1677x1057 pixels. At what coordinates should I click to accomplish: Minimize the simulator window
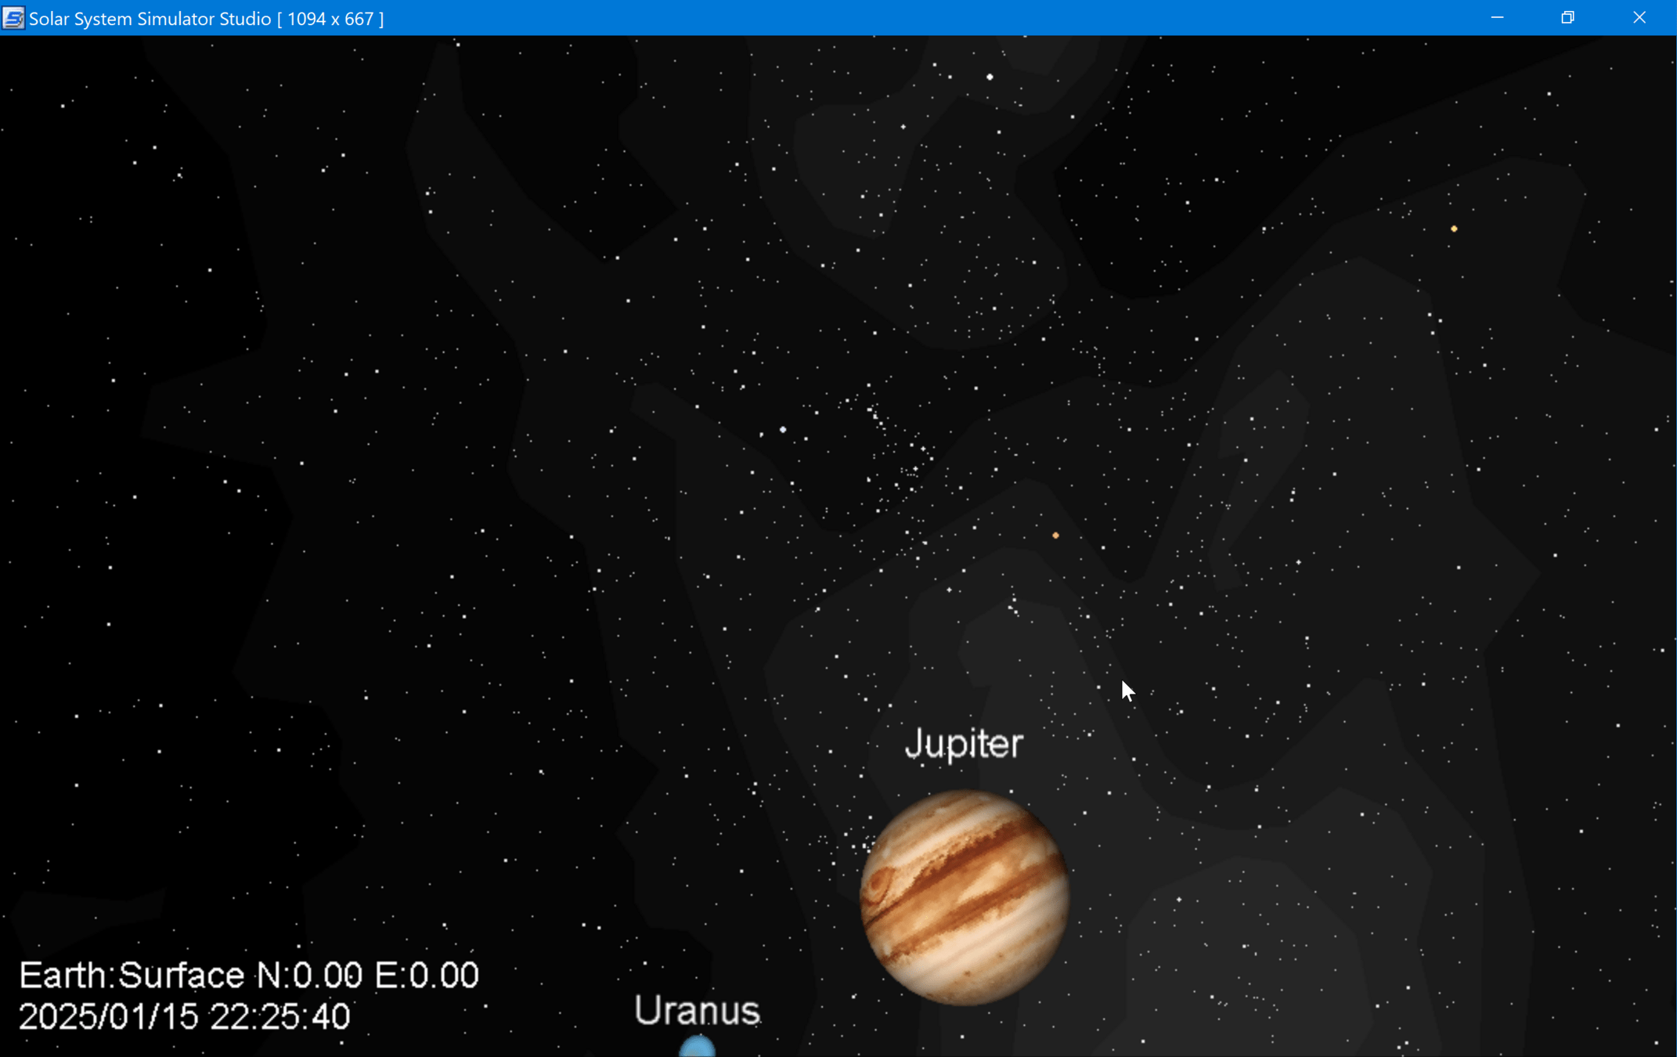(x=1497, y=17)
